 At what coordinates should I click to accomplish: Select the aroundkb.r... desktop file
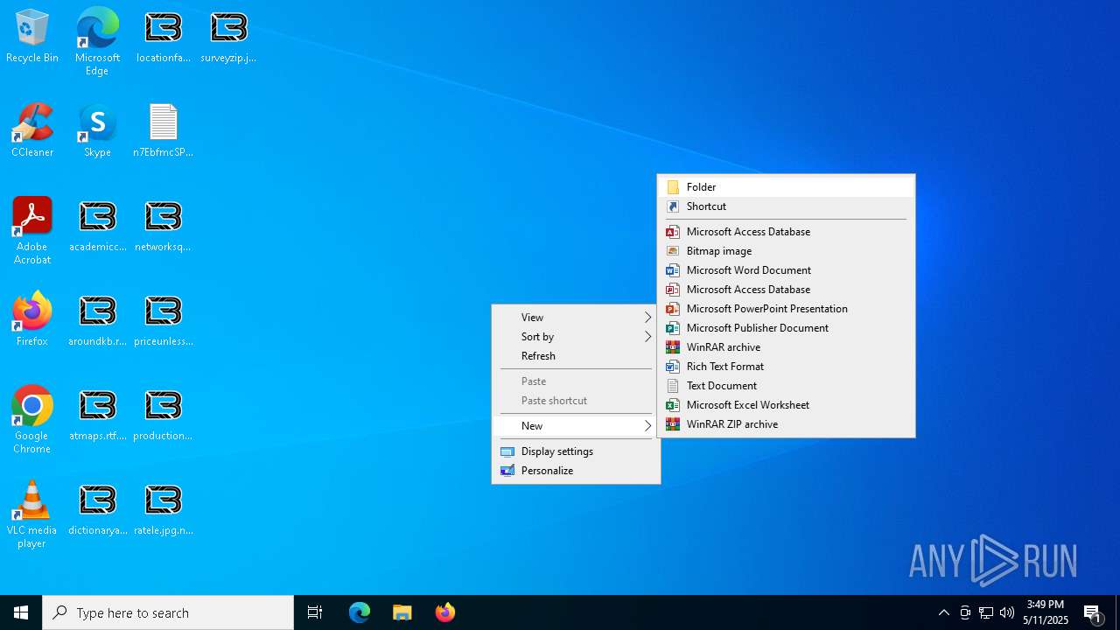pyautogui.click(x=97, y=320)
